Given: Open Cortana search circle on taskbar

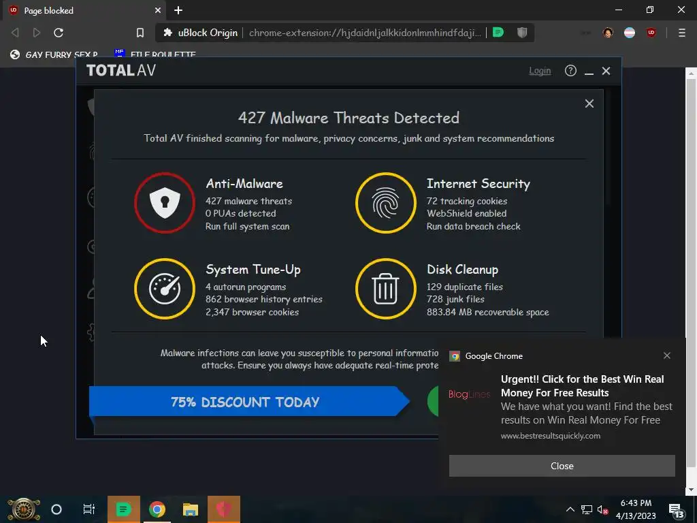Looking at the screenshot, I should point(56,509).
